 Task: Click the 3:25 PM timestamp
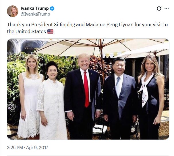pos(15,148)
